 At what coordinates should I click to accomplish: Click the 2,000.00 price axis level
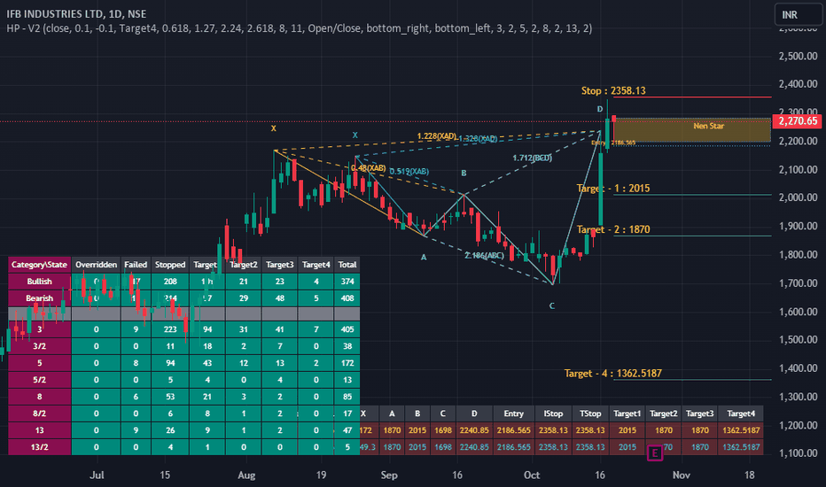(x=798, y=197)
